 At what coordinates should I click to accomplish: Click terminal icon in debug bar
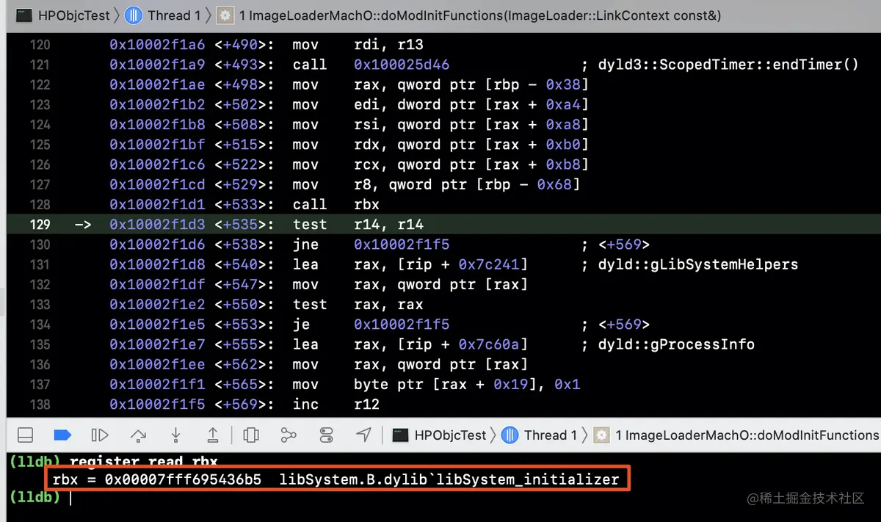point(400,435)
